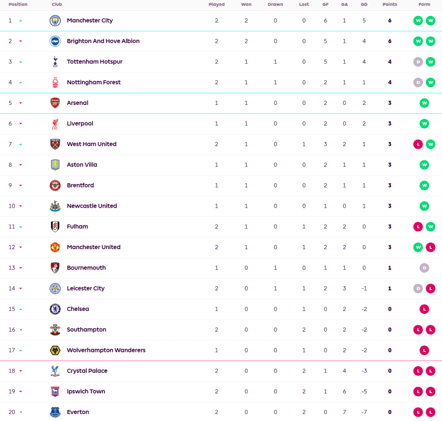Click the Arsenal club badge
442x421 pixels.
coord(55,103)
